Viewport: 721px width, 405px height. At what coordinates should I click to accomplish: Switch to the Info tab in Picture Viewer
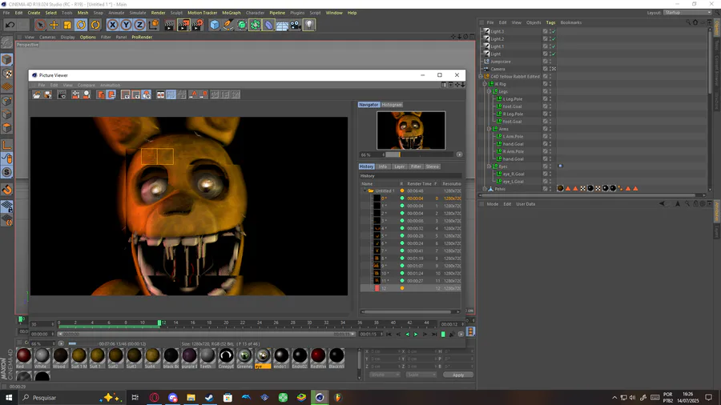tap(383, 166)
